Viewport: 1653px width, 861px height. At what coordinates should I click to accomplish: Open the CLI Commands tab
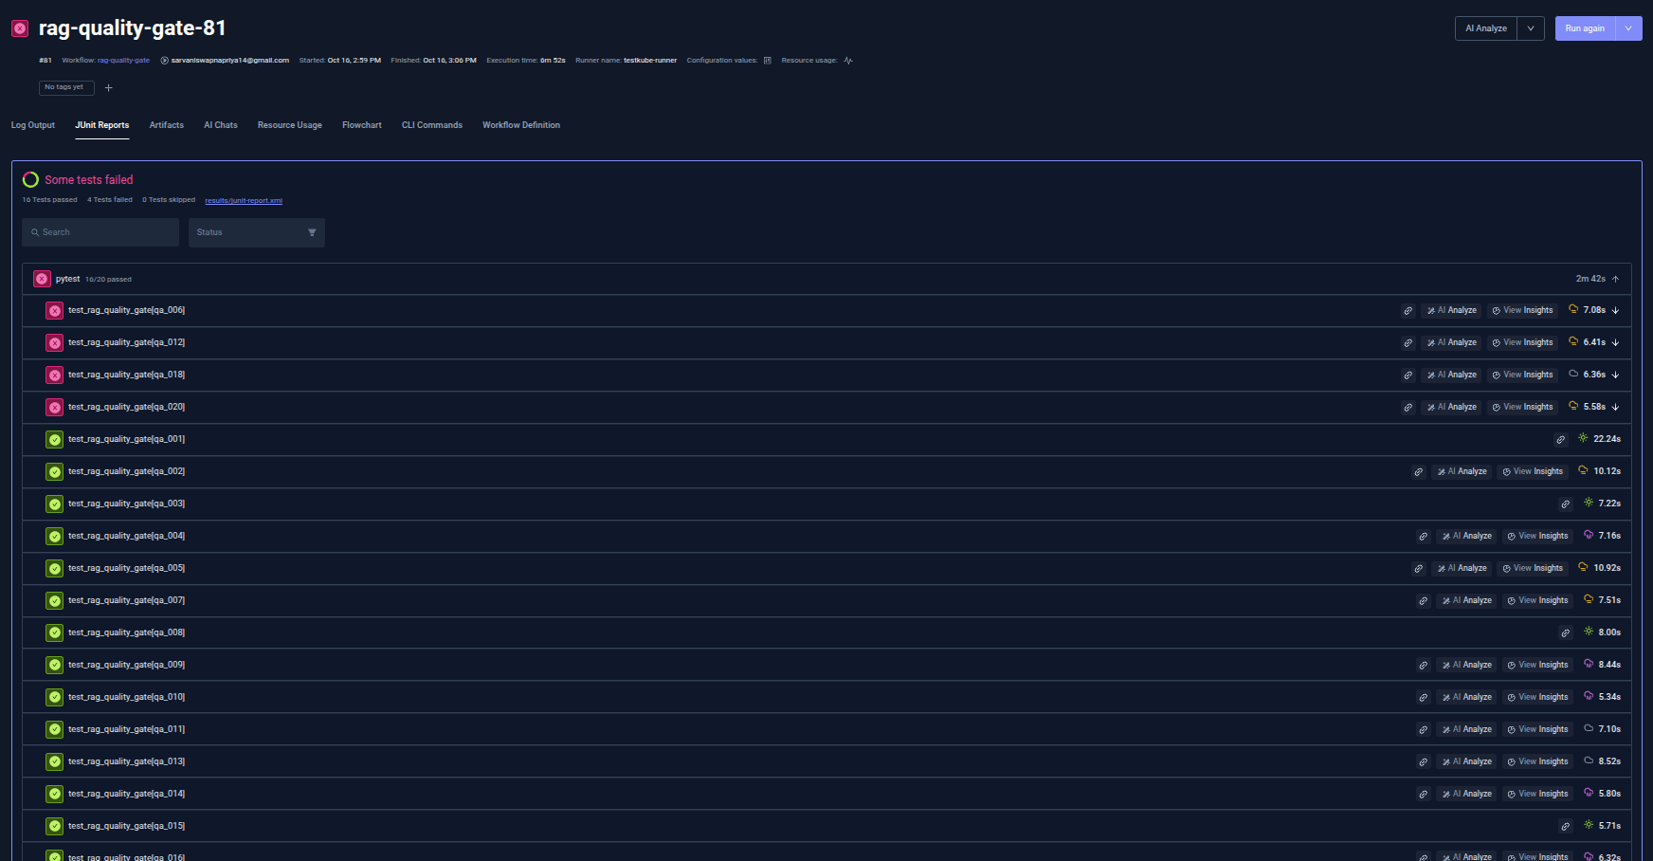(432, 125)
